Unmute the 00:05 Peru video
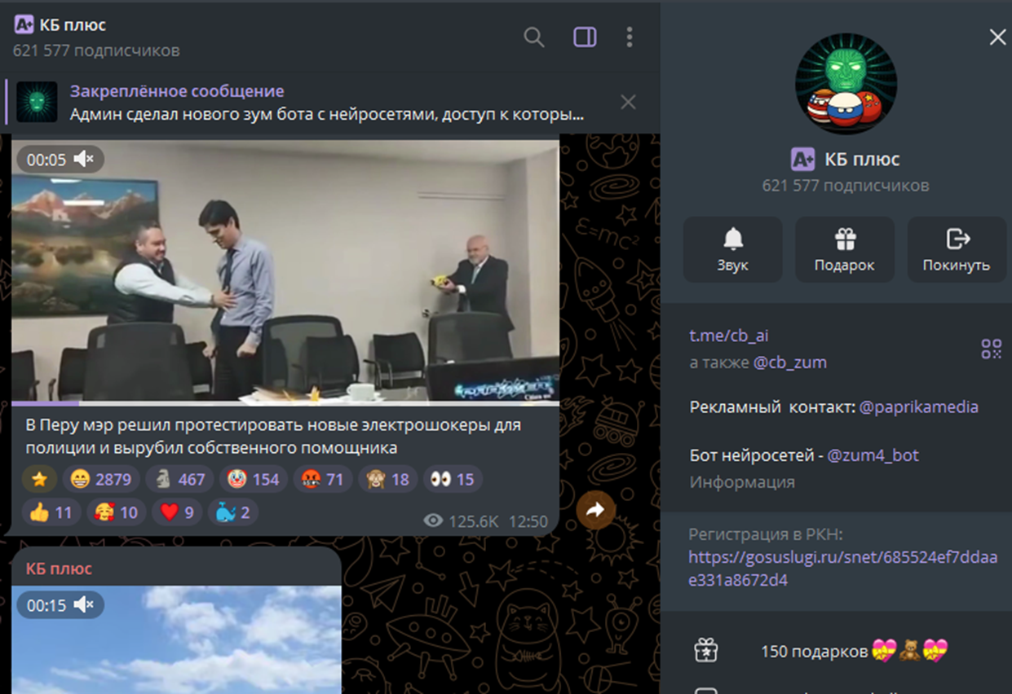Viewport: 1012px width, 694px height. (84, 160)
